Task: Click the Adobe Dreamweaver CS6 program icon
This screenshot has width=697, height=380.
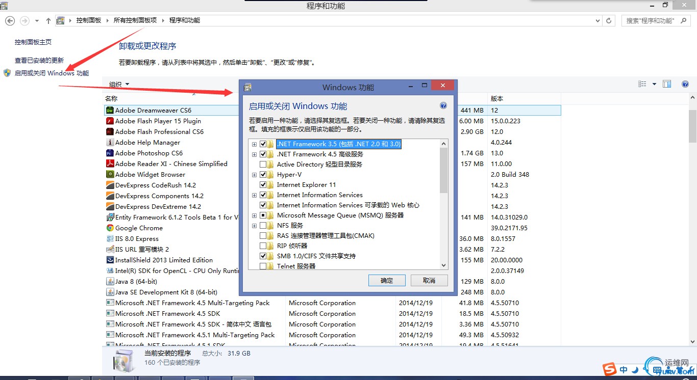Action: (110, 110)
